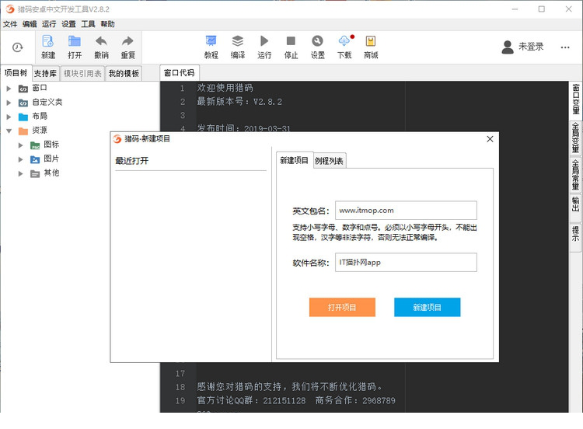Click the 新建 (New) toolbar icon
Viewport: 583px width, 429px height.
point(48,42)
